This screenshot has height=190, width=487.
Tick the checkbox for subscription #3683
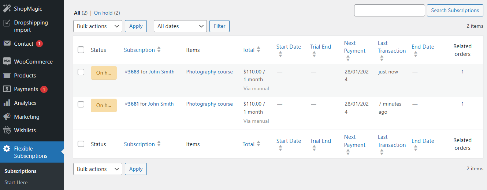point(81,72)
